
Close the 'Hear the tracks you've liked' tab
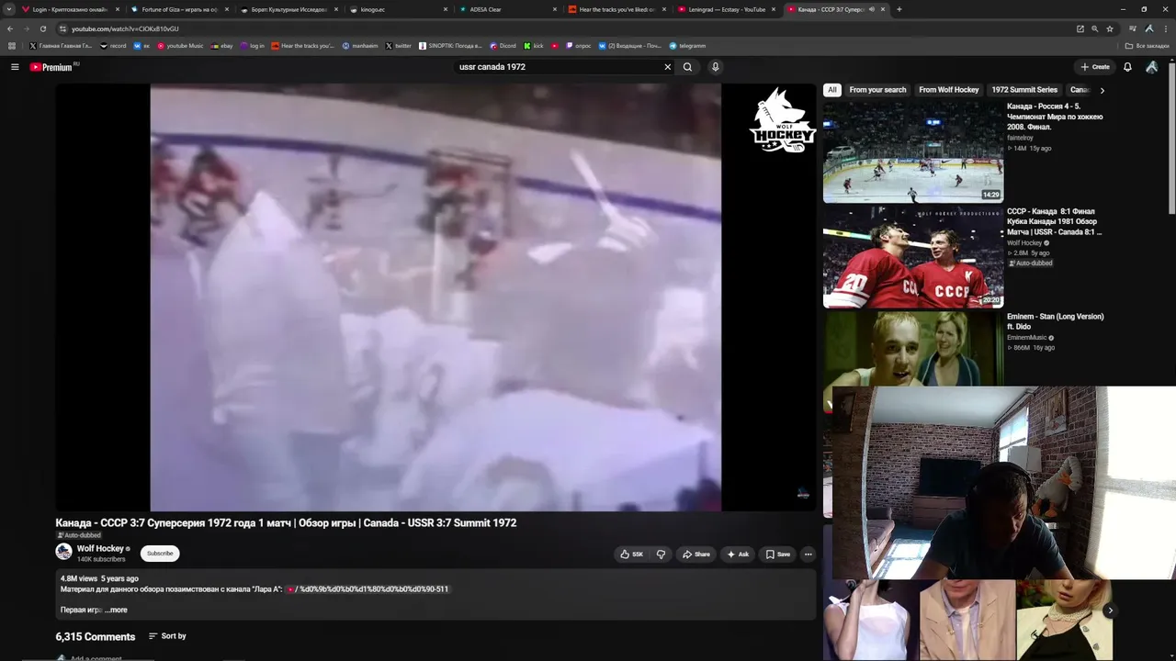tap(663, 9)
